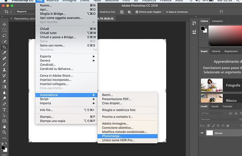Open the History panel icon
Screen dimensions: 242x156
[x=194, y=23]
